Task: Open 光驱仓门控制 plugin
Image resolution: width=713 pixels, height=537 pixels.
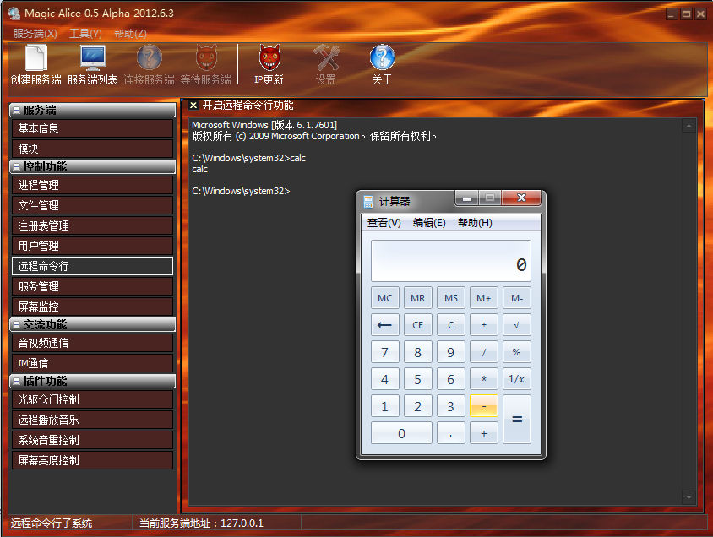Action: click(92, 399)
